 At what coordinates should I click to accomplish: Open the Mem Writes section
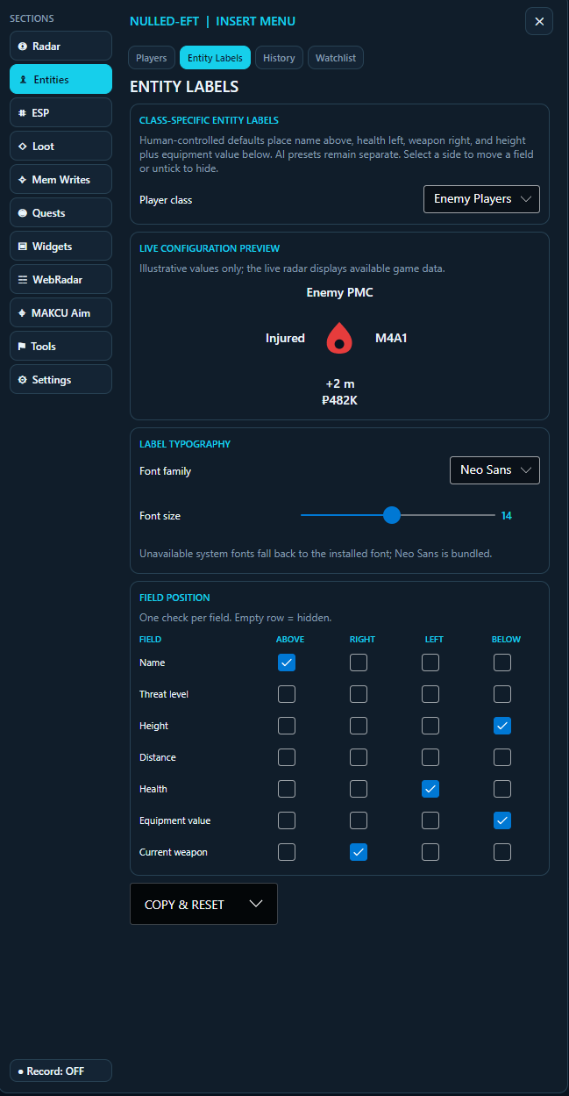(60, 179)
